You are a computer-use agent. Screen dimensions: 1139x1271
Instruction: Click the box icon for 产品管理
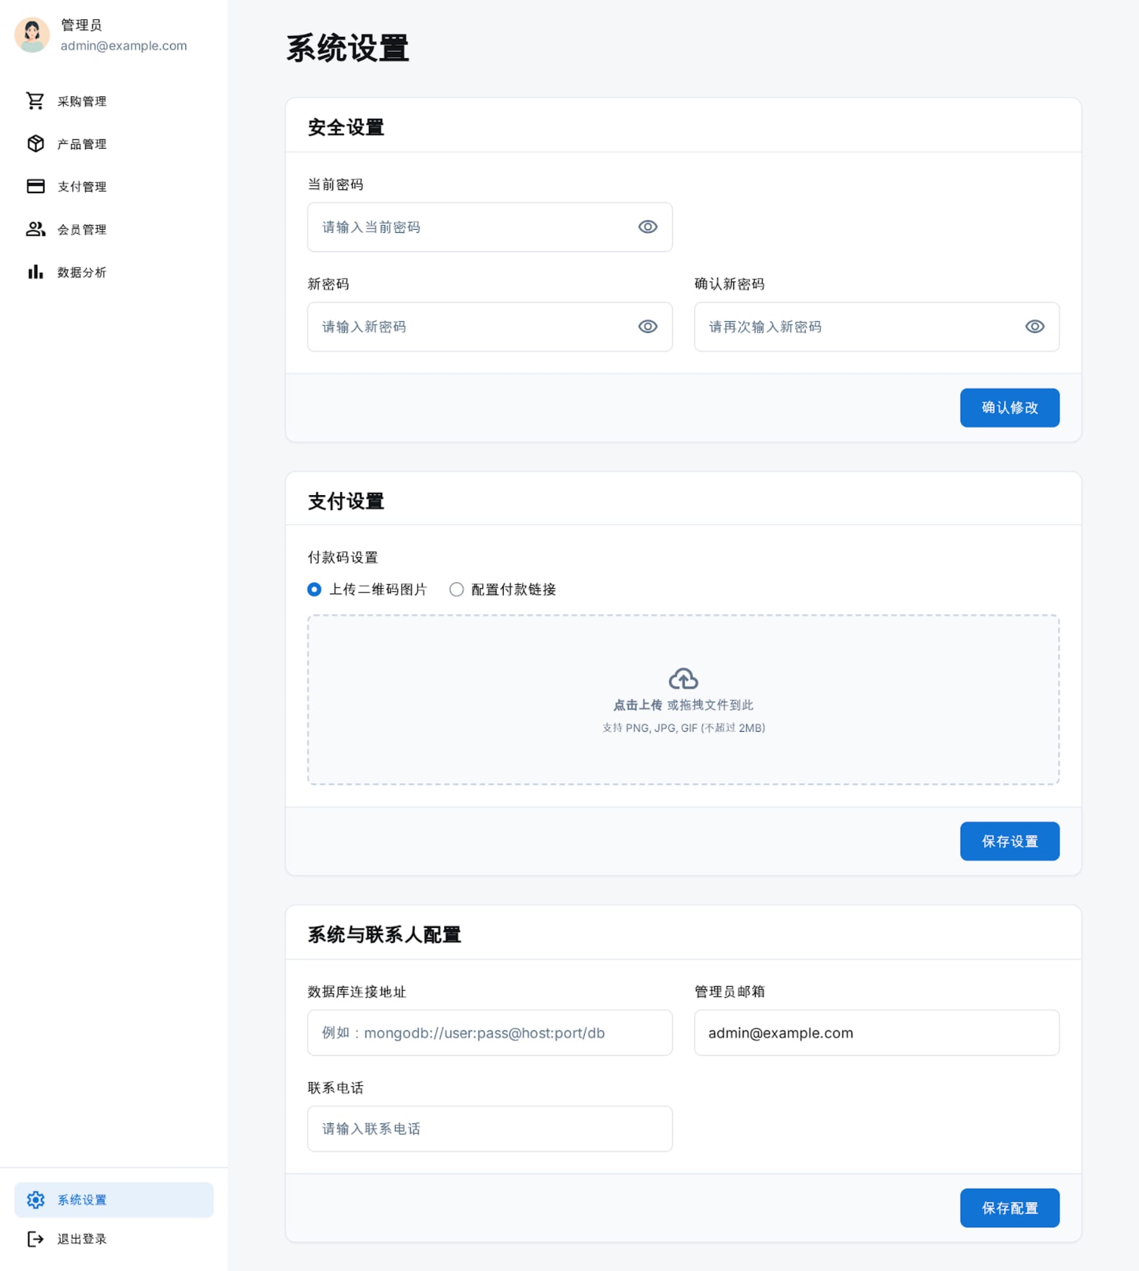(35, 144)
